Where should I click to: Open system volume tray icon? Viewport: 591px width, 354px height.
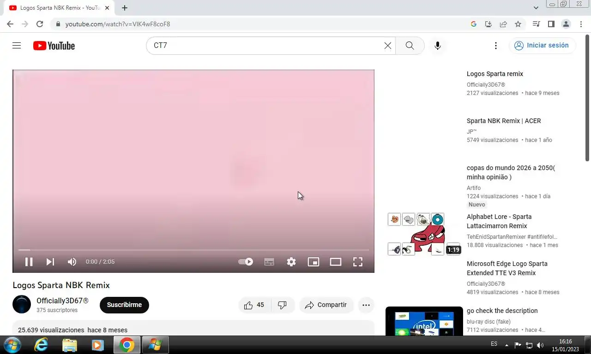pos(540,345)
